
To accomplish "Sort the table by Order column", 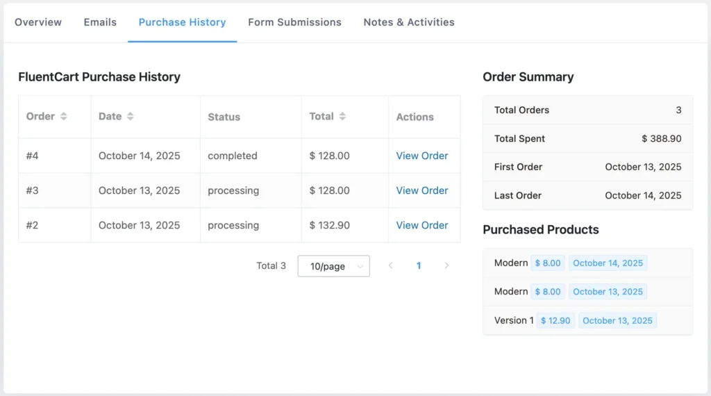I will coord(63,117).
